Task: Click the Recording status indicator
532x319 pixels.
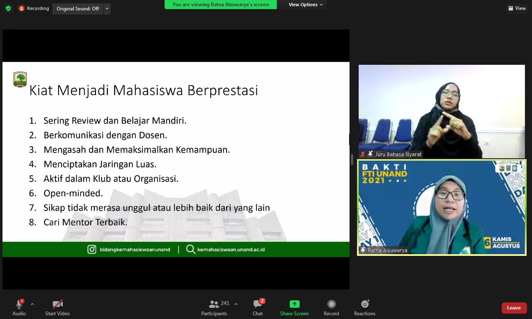Action: 34,8
